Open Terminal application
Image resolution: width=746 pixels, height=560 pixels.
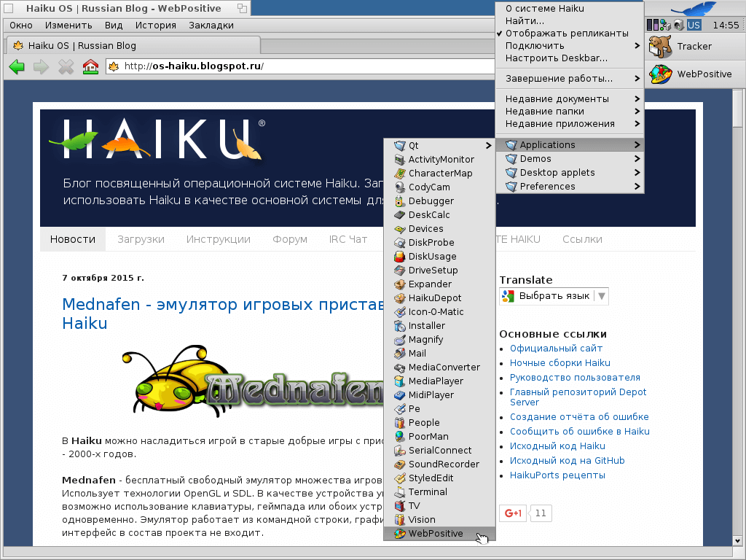click(439, 492)
